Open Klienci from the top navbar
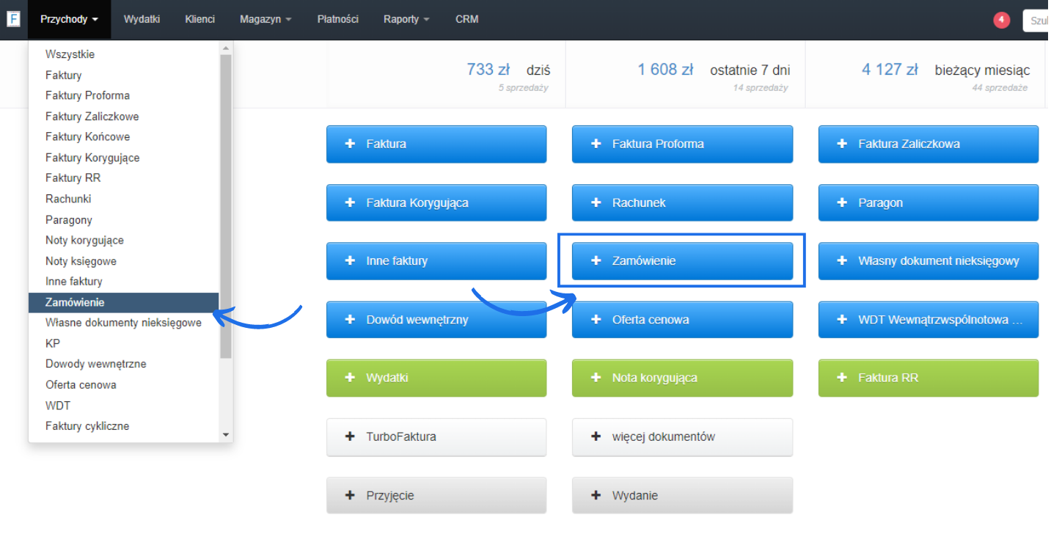 point(200,19)
